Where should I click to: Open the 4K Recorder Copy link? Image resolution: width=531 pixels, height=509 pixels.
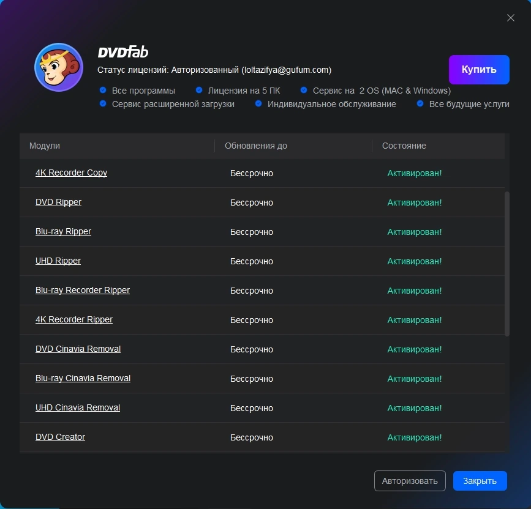pyautogui.click(x=71, y=173)
